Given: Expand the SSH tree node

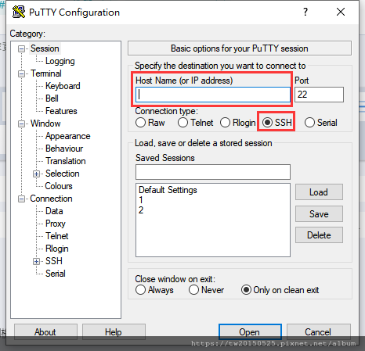Looking at the screenshot, I should 37,261.
